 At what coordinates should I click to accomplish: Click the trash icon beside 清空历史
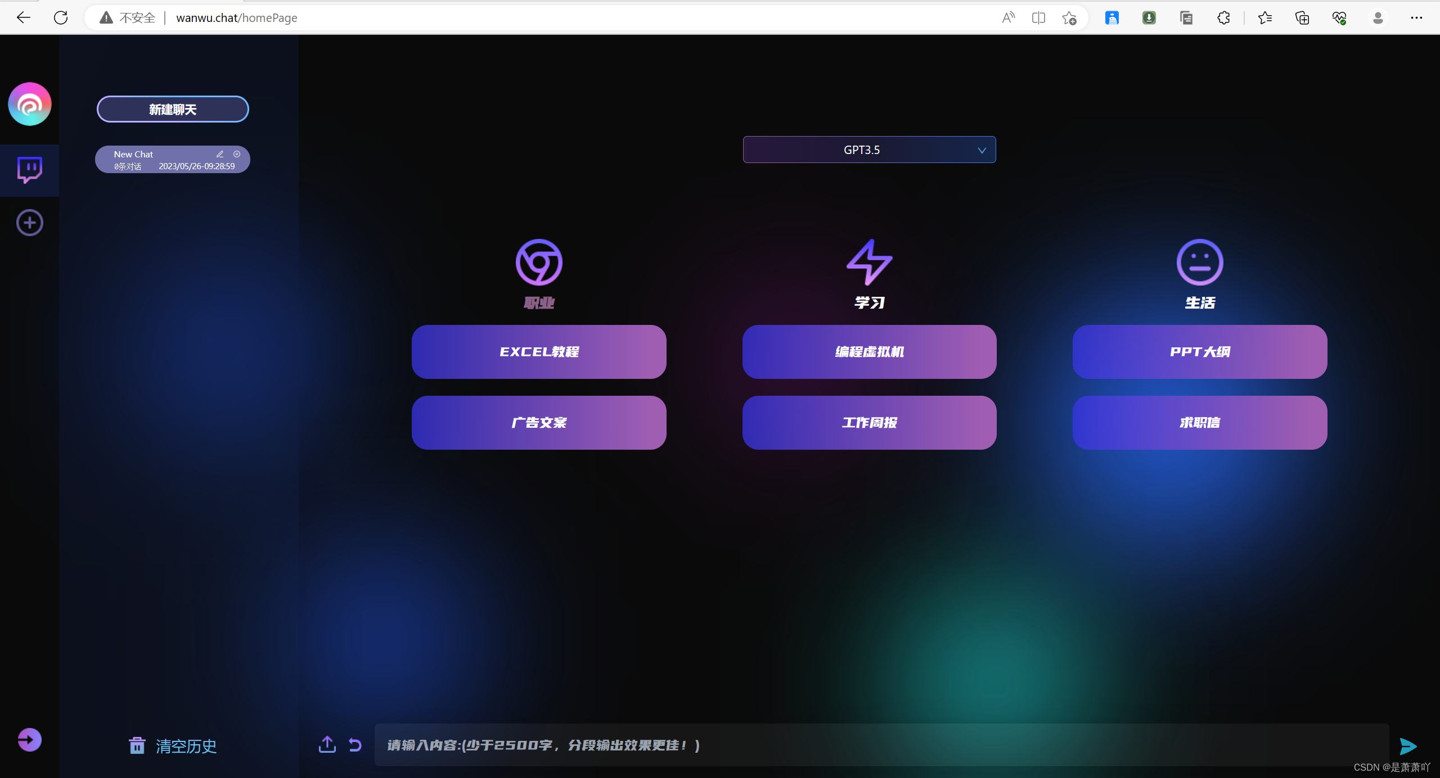[x=137, y=745]
